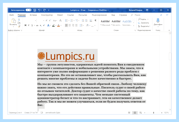Switch to the Вставка tab
The width and height of the screenshot is (179, 122).
pyautogui.click(x=33, y=15)
